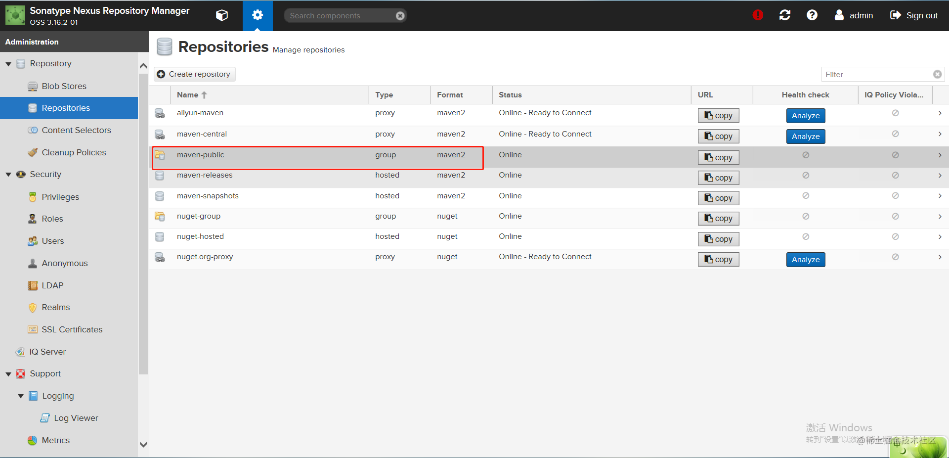This screenshot has height=458, width=949.
Task: Sort by the Status column header
Action: pyautogui.click(x=592, y=95)
